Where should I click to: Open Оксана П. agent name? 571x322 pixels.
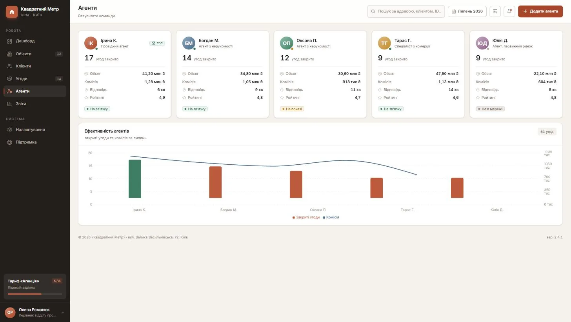click(307, 40)
